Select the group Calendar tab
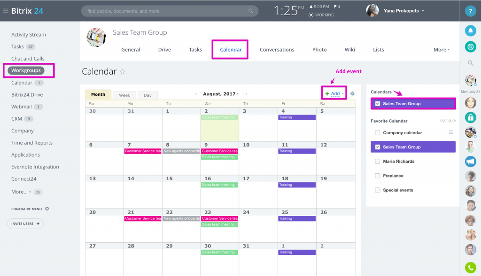 pos(231,50)
